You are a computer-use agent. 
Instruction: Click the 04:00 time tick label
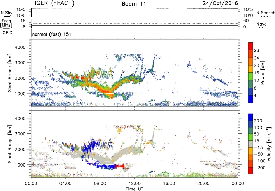pos(65,184)
